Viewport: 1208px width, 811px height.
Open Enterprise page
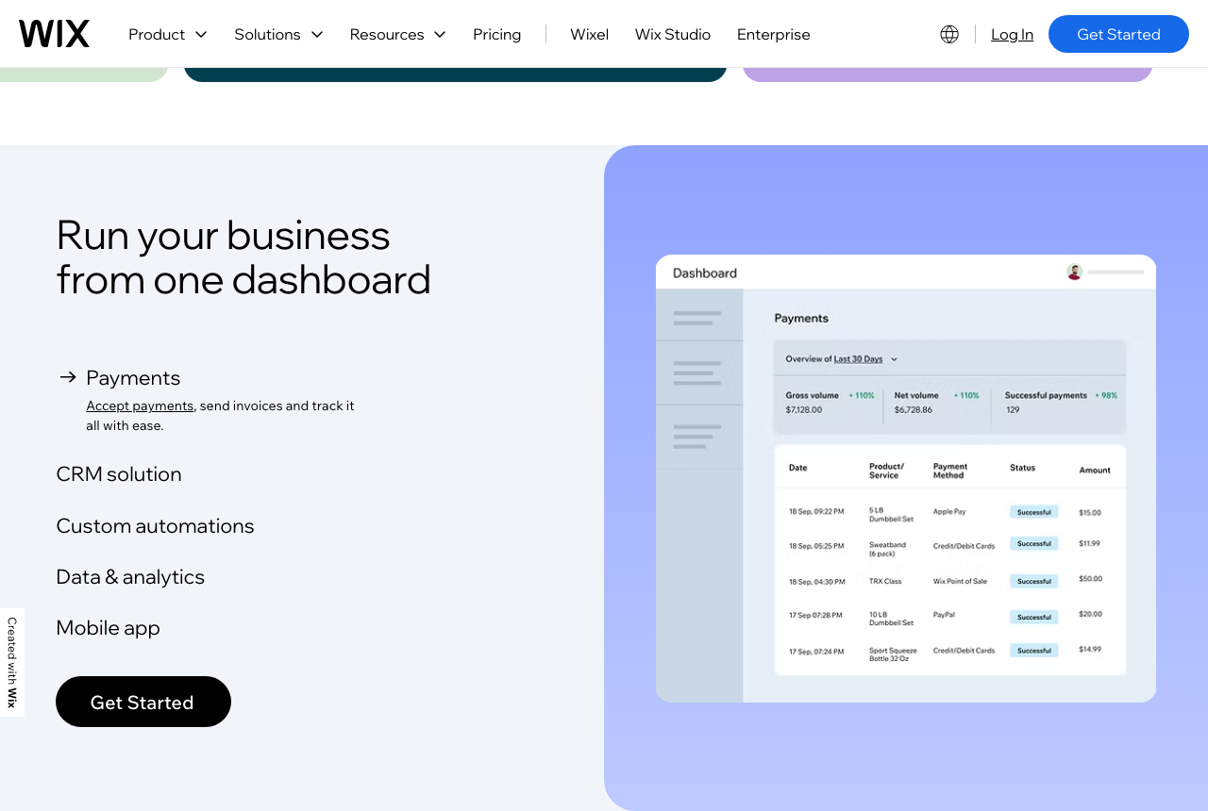click(x=774, y=34)
